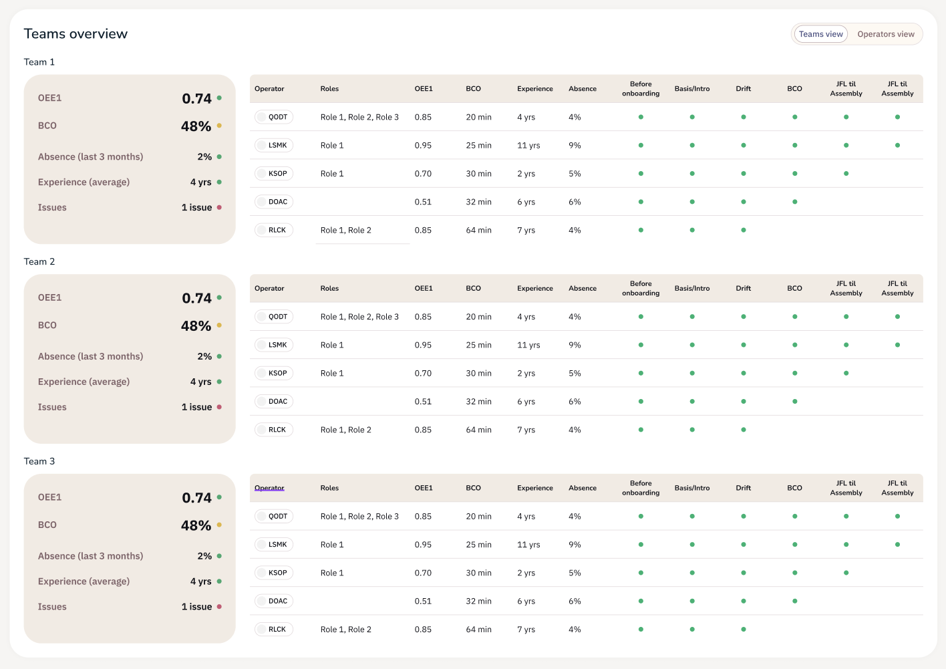This screenshot has height=669, width=946.
Task: Choose the DOAC operator chip in Team 2
Action: coord(274,402)
